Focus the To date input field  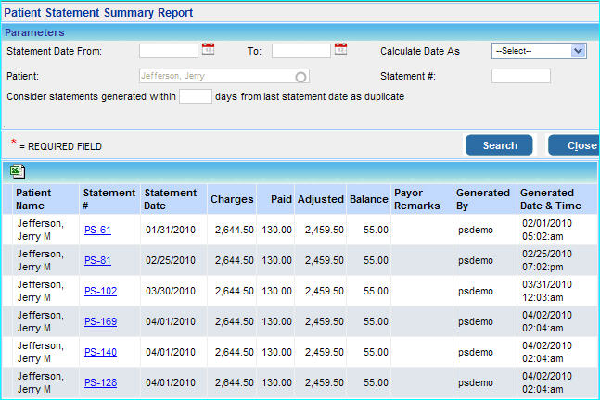click(x=300, y=51)
